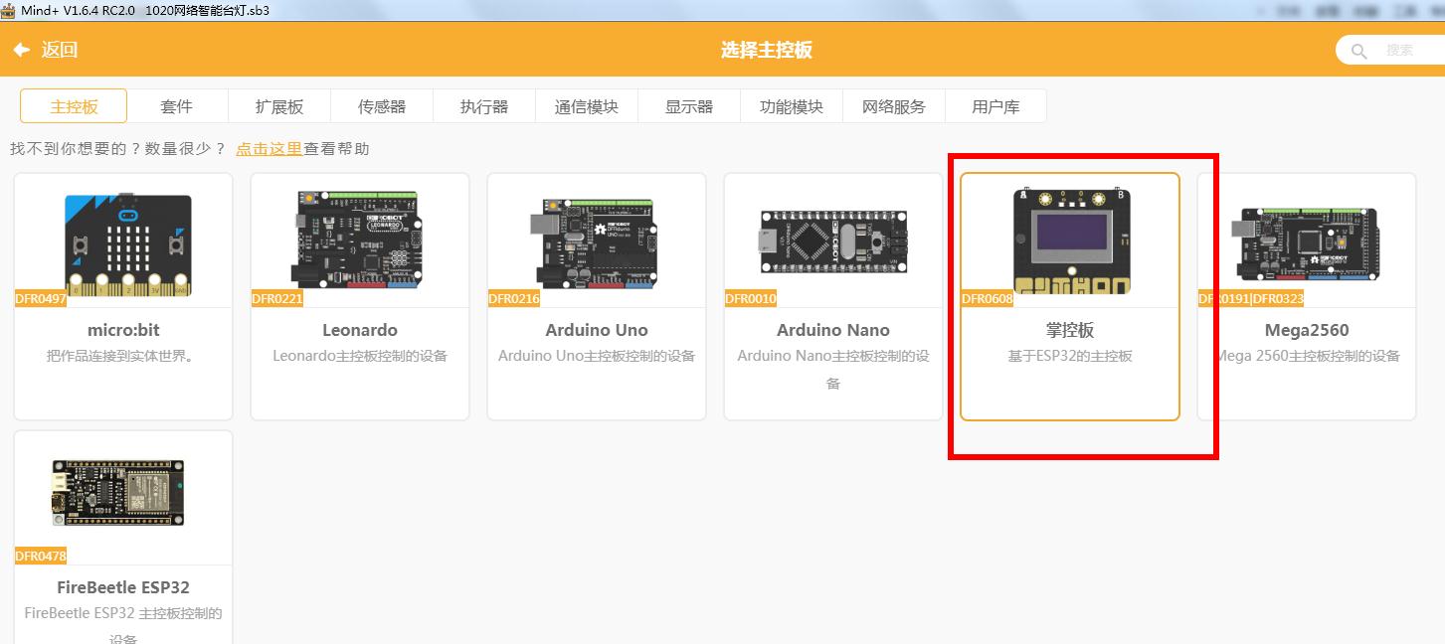Click the Mega2560 title text
The width and height of the screenshot is (1445, 644).
point(1307,330)
